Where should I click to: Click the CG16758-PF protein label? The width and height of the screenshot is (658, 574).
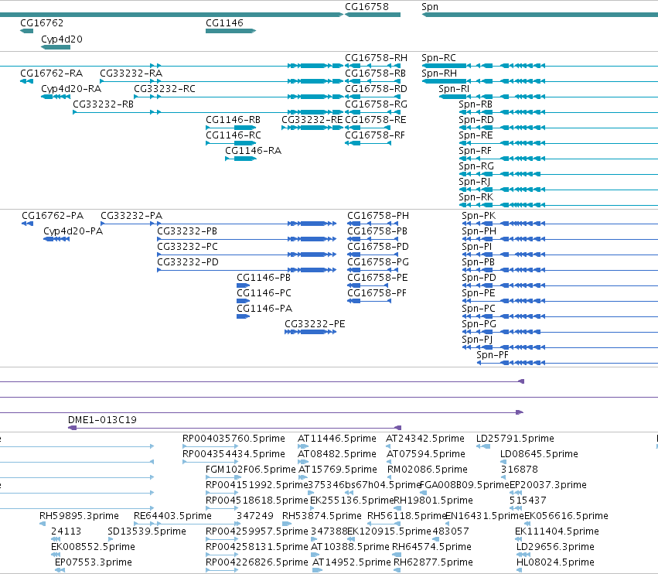377,292
